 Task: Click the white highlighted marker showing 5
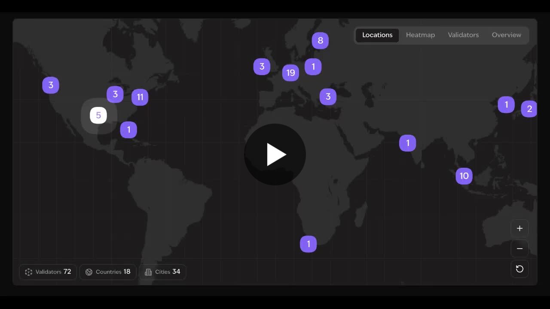click(98, 115)
